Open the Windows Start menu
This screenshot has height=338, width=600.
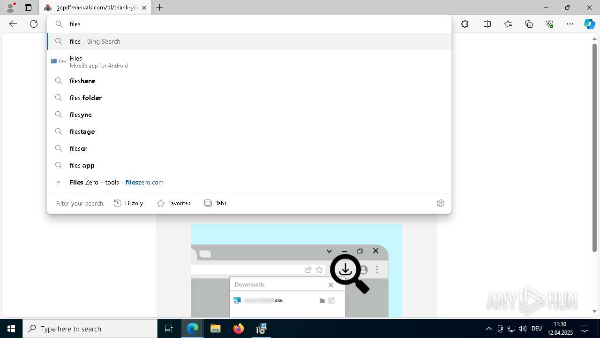11,329
